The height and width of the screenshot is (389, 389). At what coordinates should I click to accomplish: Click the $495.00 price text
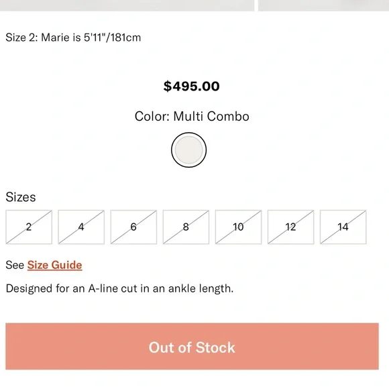coord(192,87)
